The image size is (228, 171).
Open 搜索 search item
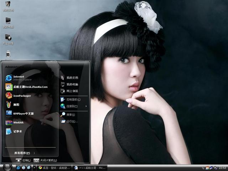68,115
